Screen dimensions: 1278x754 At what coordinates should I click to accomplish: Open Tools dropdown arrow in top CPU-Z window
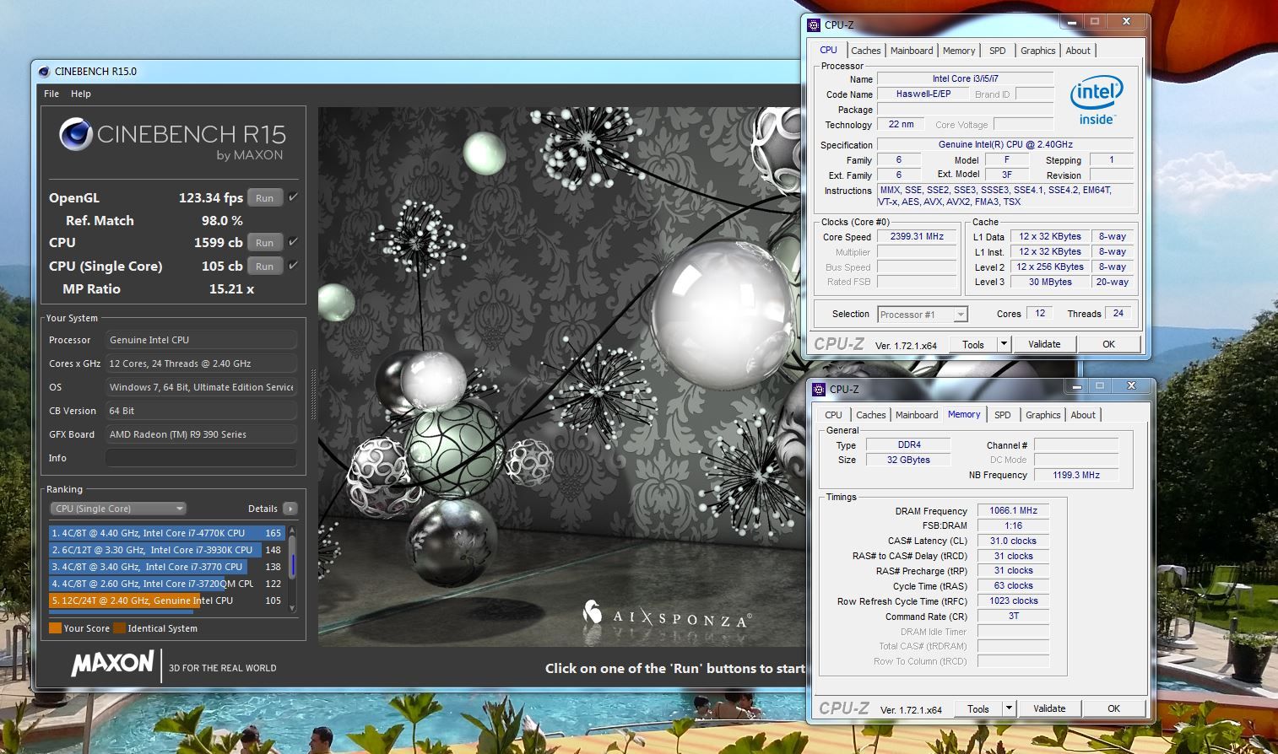pos(1004,344)
